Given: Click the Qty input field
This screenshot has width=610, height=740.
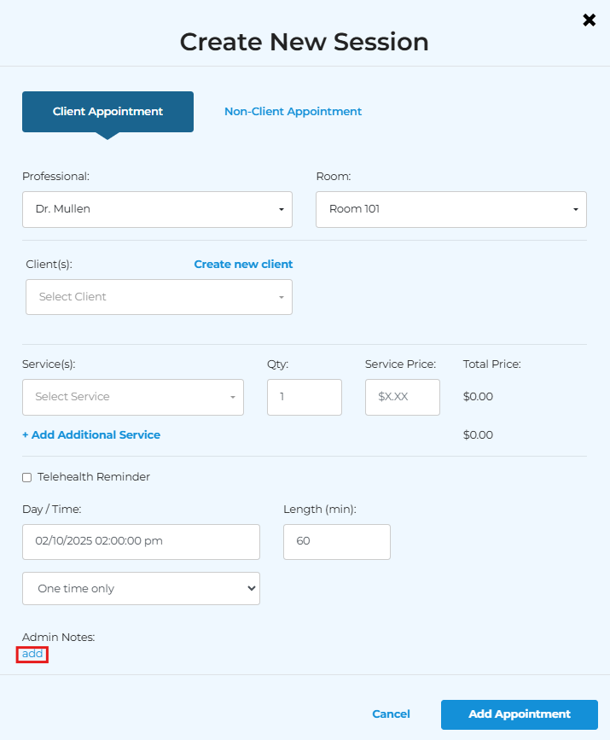Looking at the screenshot, I should click(305, 397).
